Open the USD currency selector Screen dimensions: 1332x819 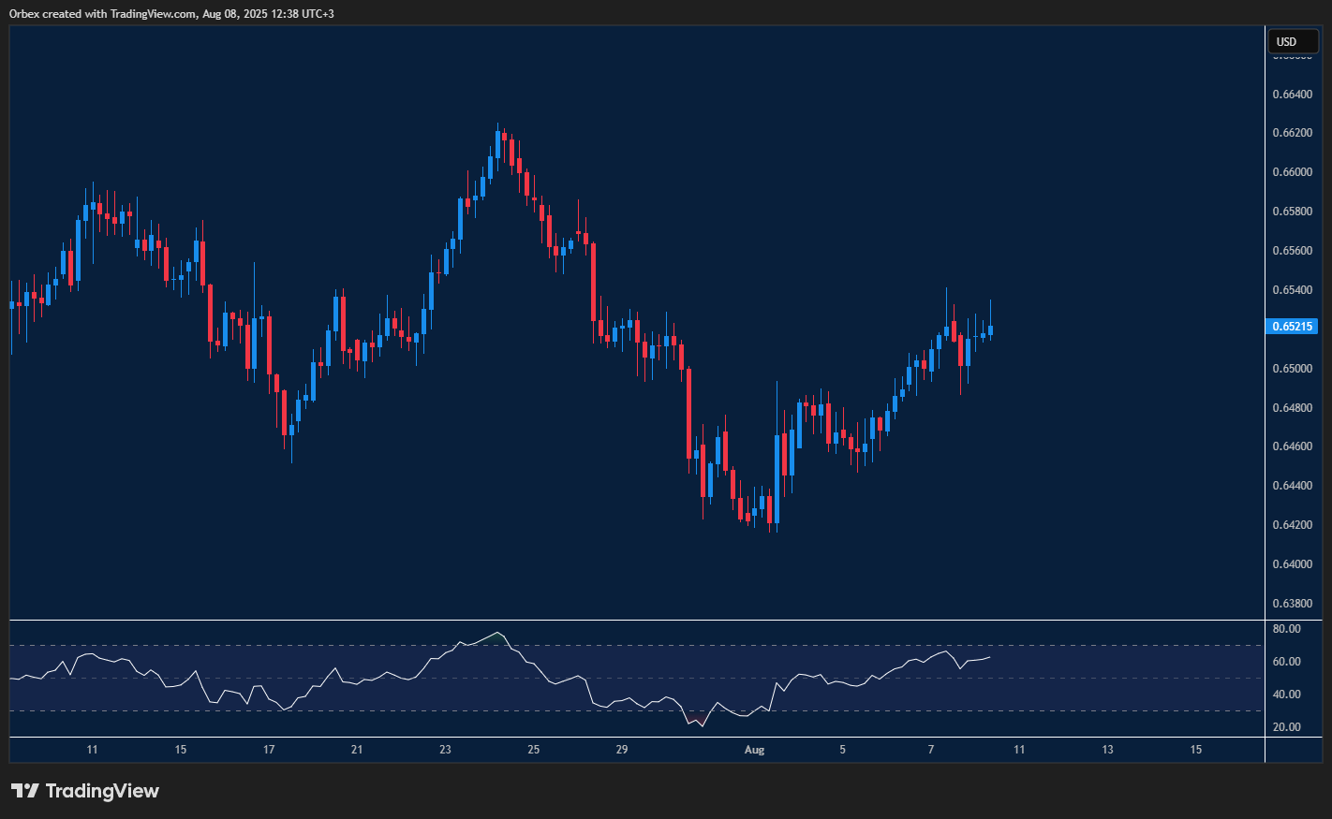pyautogui.click(x=1293, y=41)
